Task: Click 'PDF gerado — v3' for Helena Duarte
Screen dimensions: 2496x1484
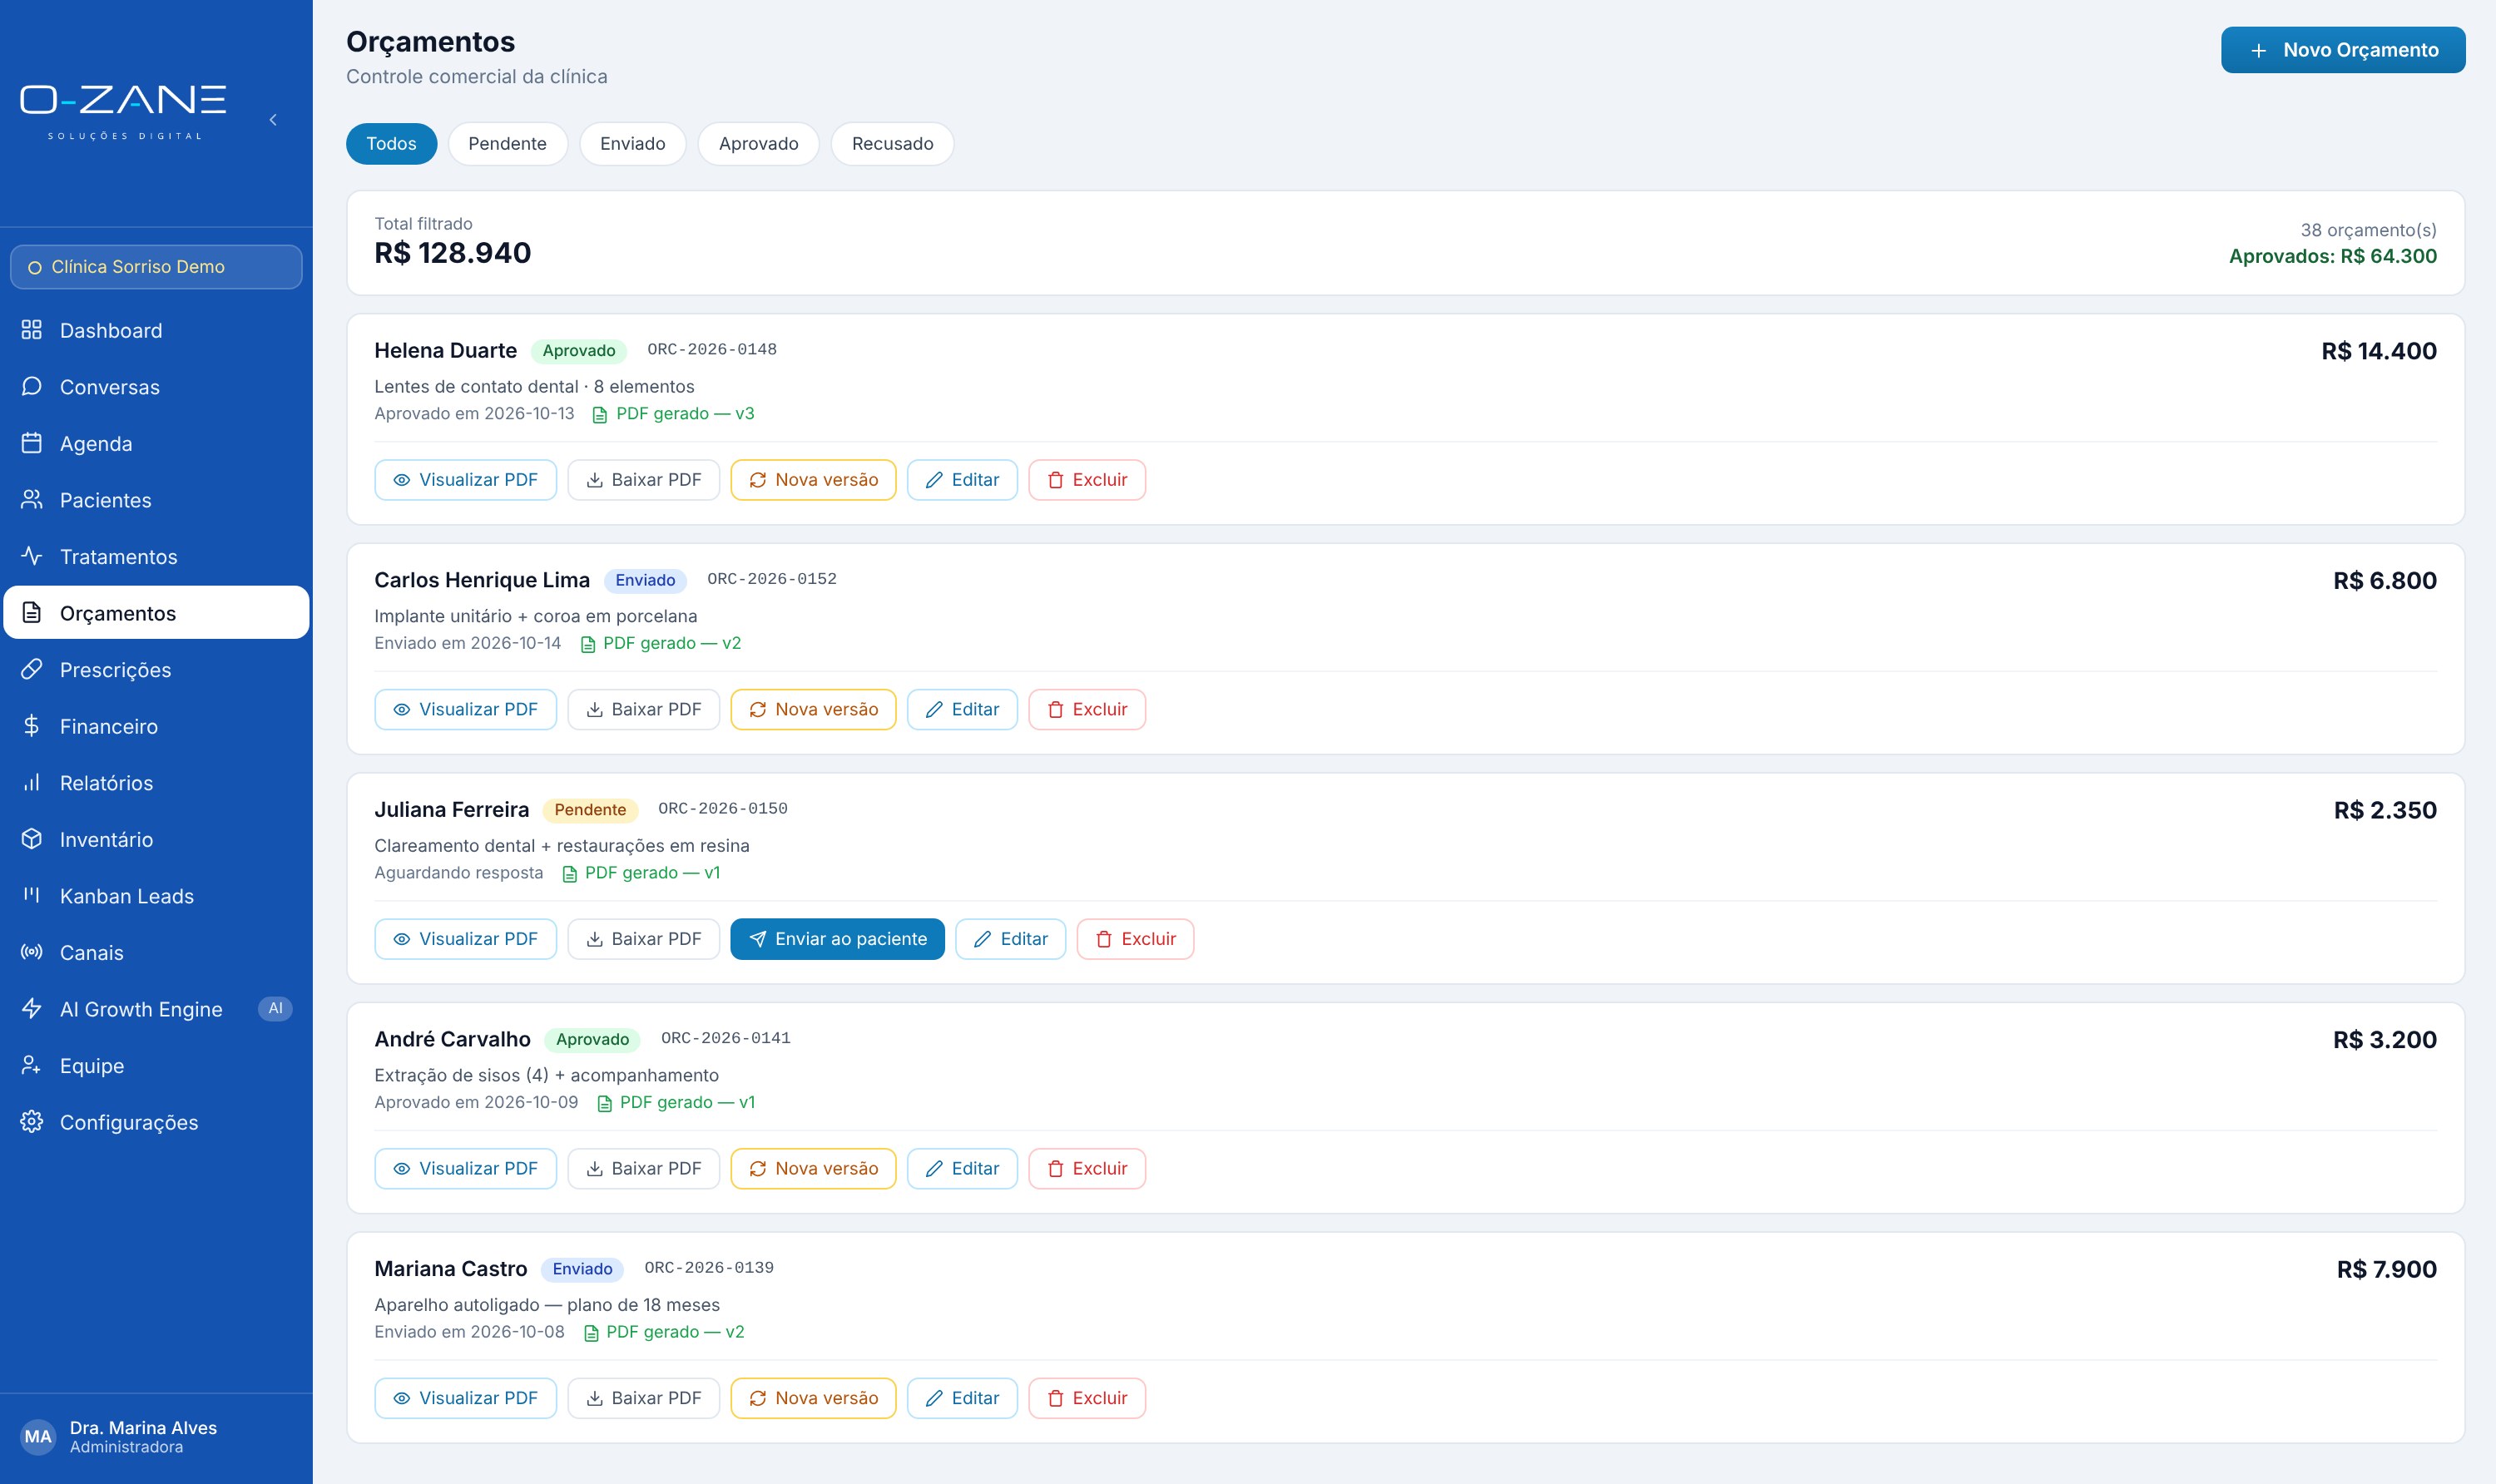Action: click(x=673, y=414)
